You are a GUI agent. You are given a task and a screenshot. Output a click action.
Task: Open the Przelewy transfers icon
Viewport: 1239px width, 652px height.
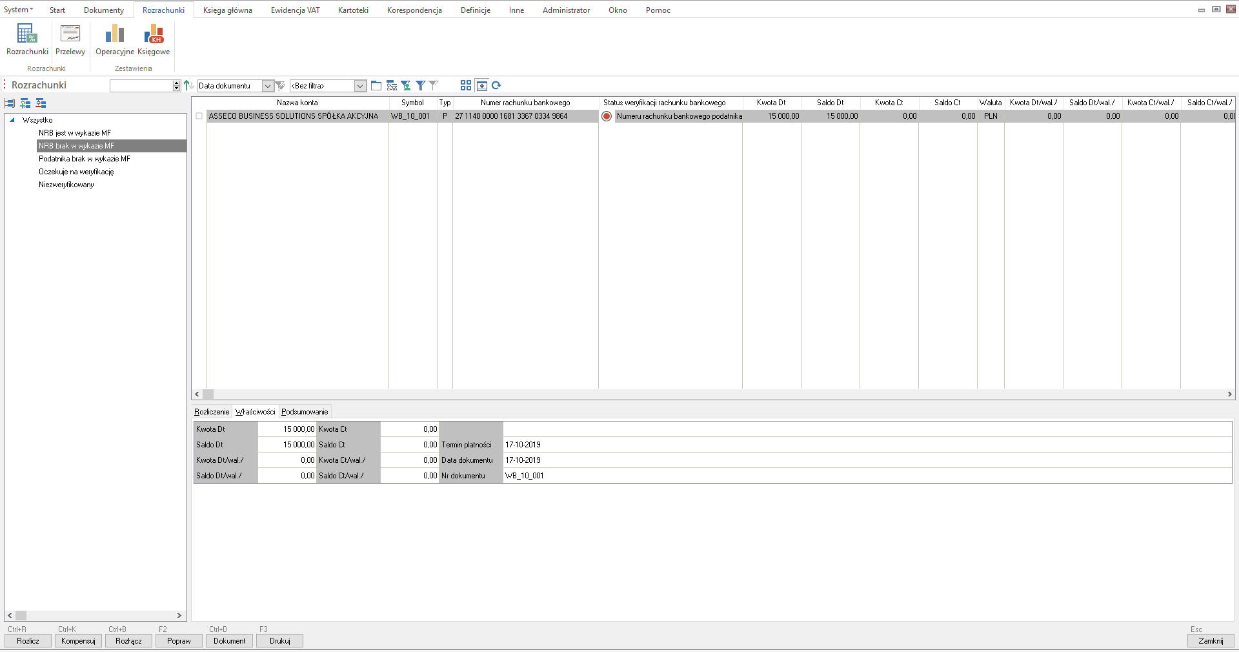[x=70, y=40]
